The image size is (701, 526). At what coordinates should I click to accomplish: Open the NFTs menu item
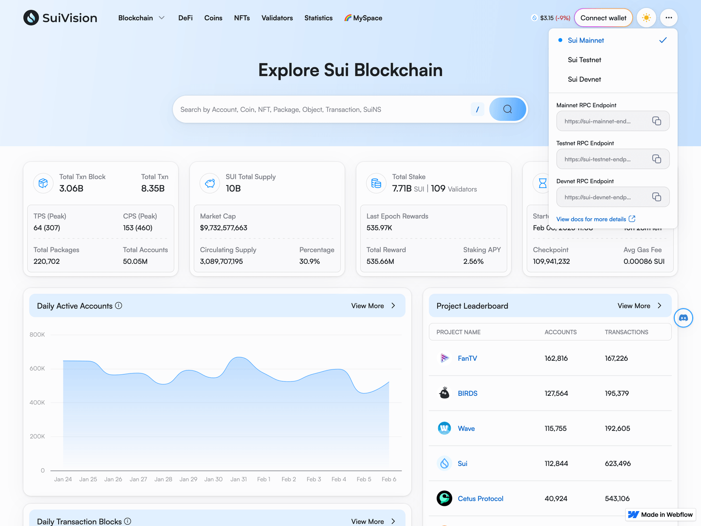pos(242,18)
